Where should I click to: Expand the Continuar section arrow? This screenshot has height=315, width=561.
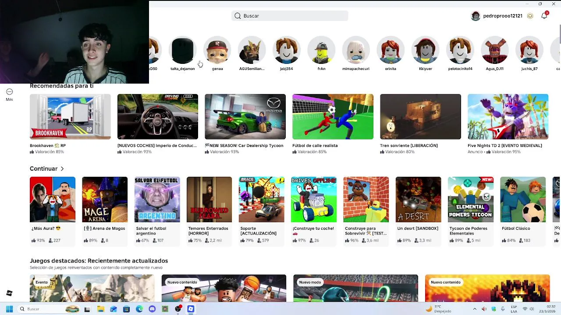coord(62,168)
